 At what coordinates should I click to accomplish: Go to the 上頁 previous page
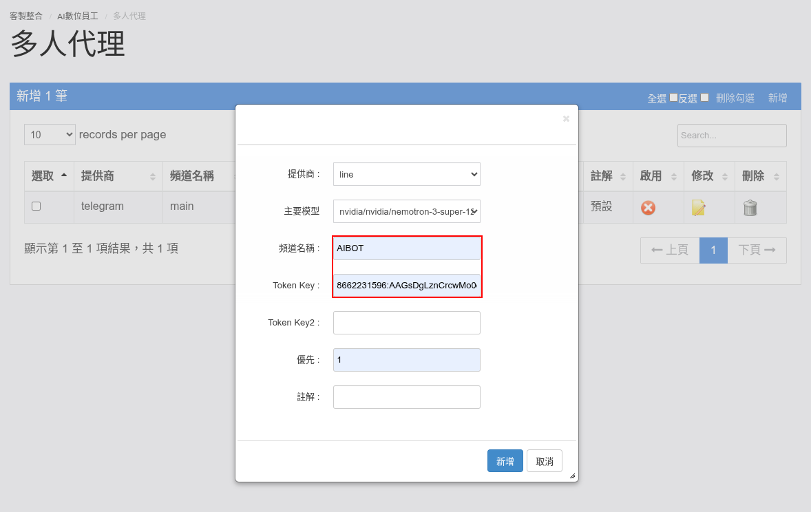coord(670,250)
